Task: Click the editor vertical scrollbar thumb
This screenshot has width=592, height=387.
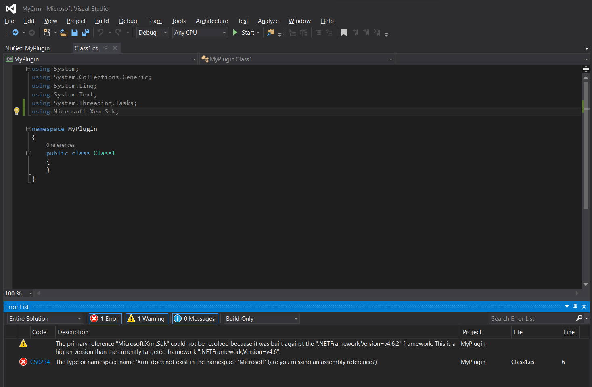Action: pos(586,145)
